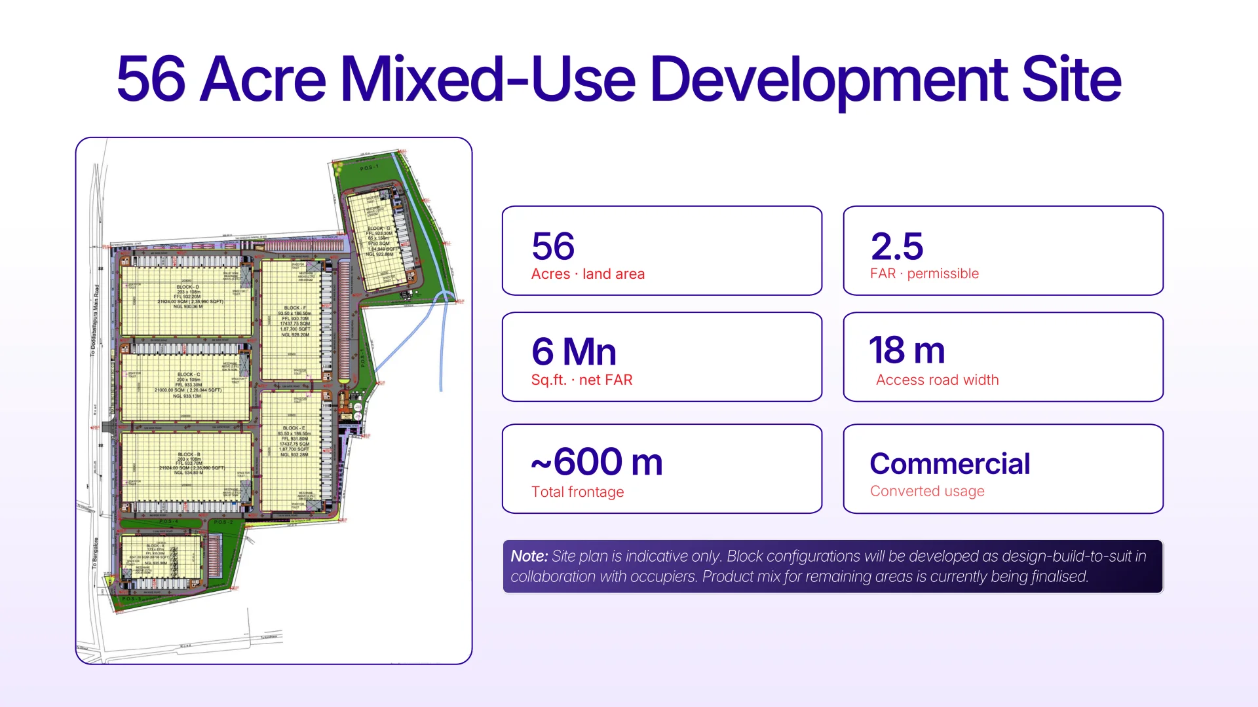The image size is (1258, 707).
Task: Click the 'Access road width' caption text
Action: pyautogui.click(x=937, y=380)
